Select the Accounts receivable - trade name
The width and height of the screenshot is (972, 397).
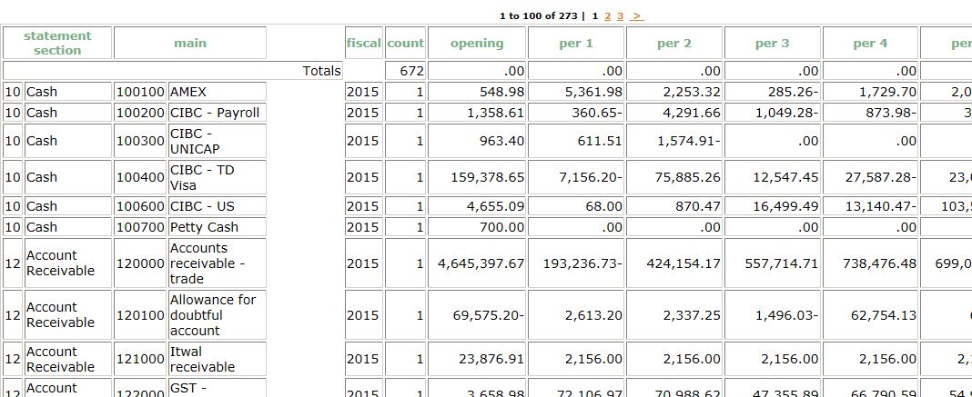coord(207,263)
